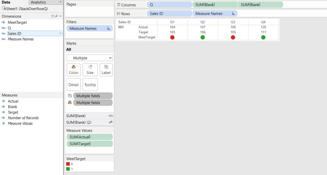Click the Dimensions view-as-list grid icon

pos(53,16)
